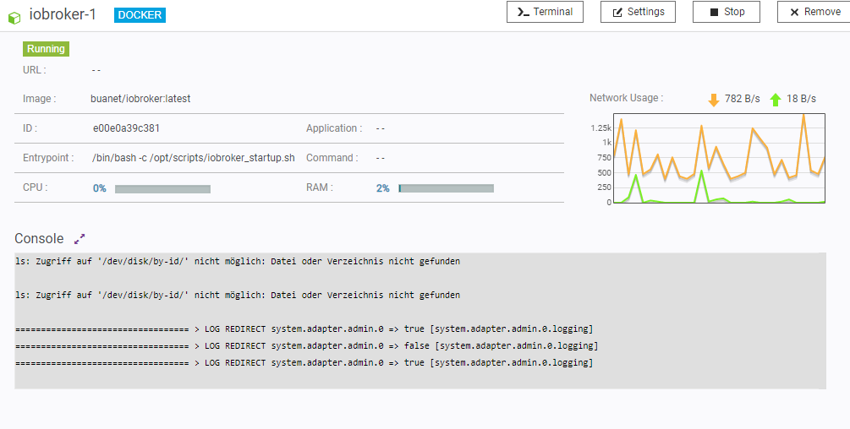Click the DOCKER badge

[140, 15]
